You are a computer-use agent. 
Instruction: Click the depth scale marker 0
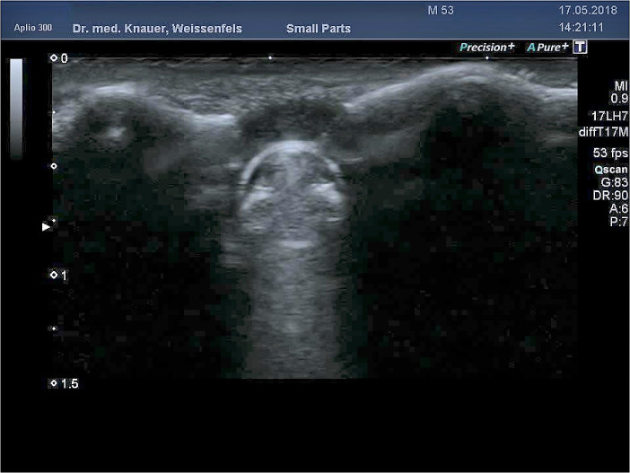coord(59,58)
